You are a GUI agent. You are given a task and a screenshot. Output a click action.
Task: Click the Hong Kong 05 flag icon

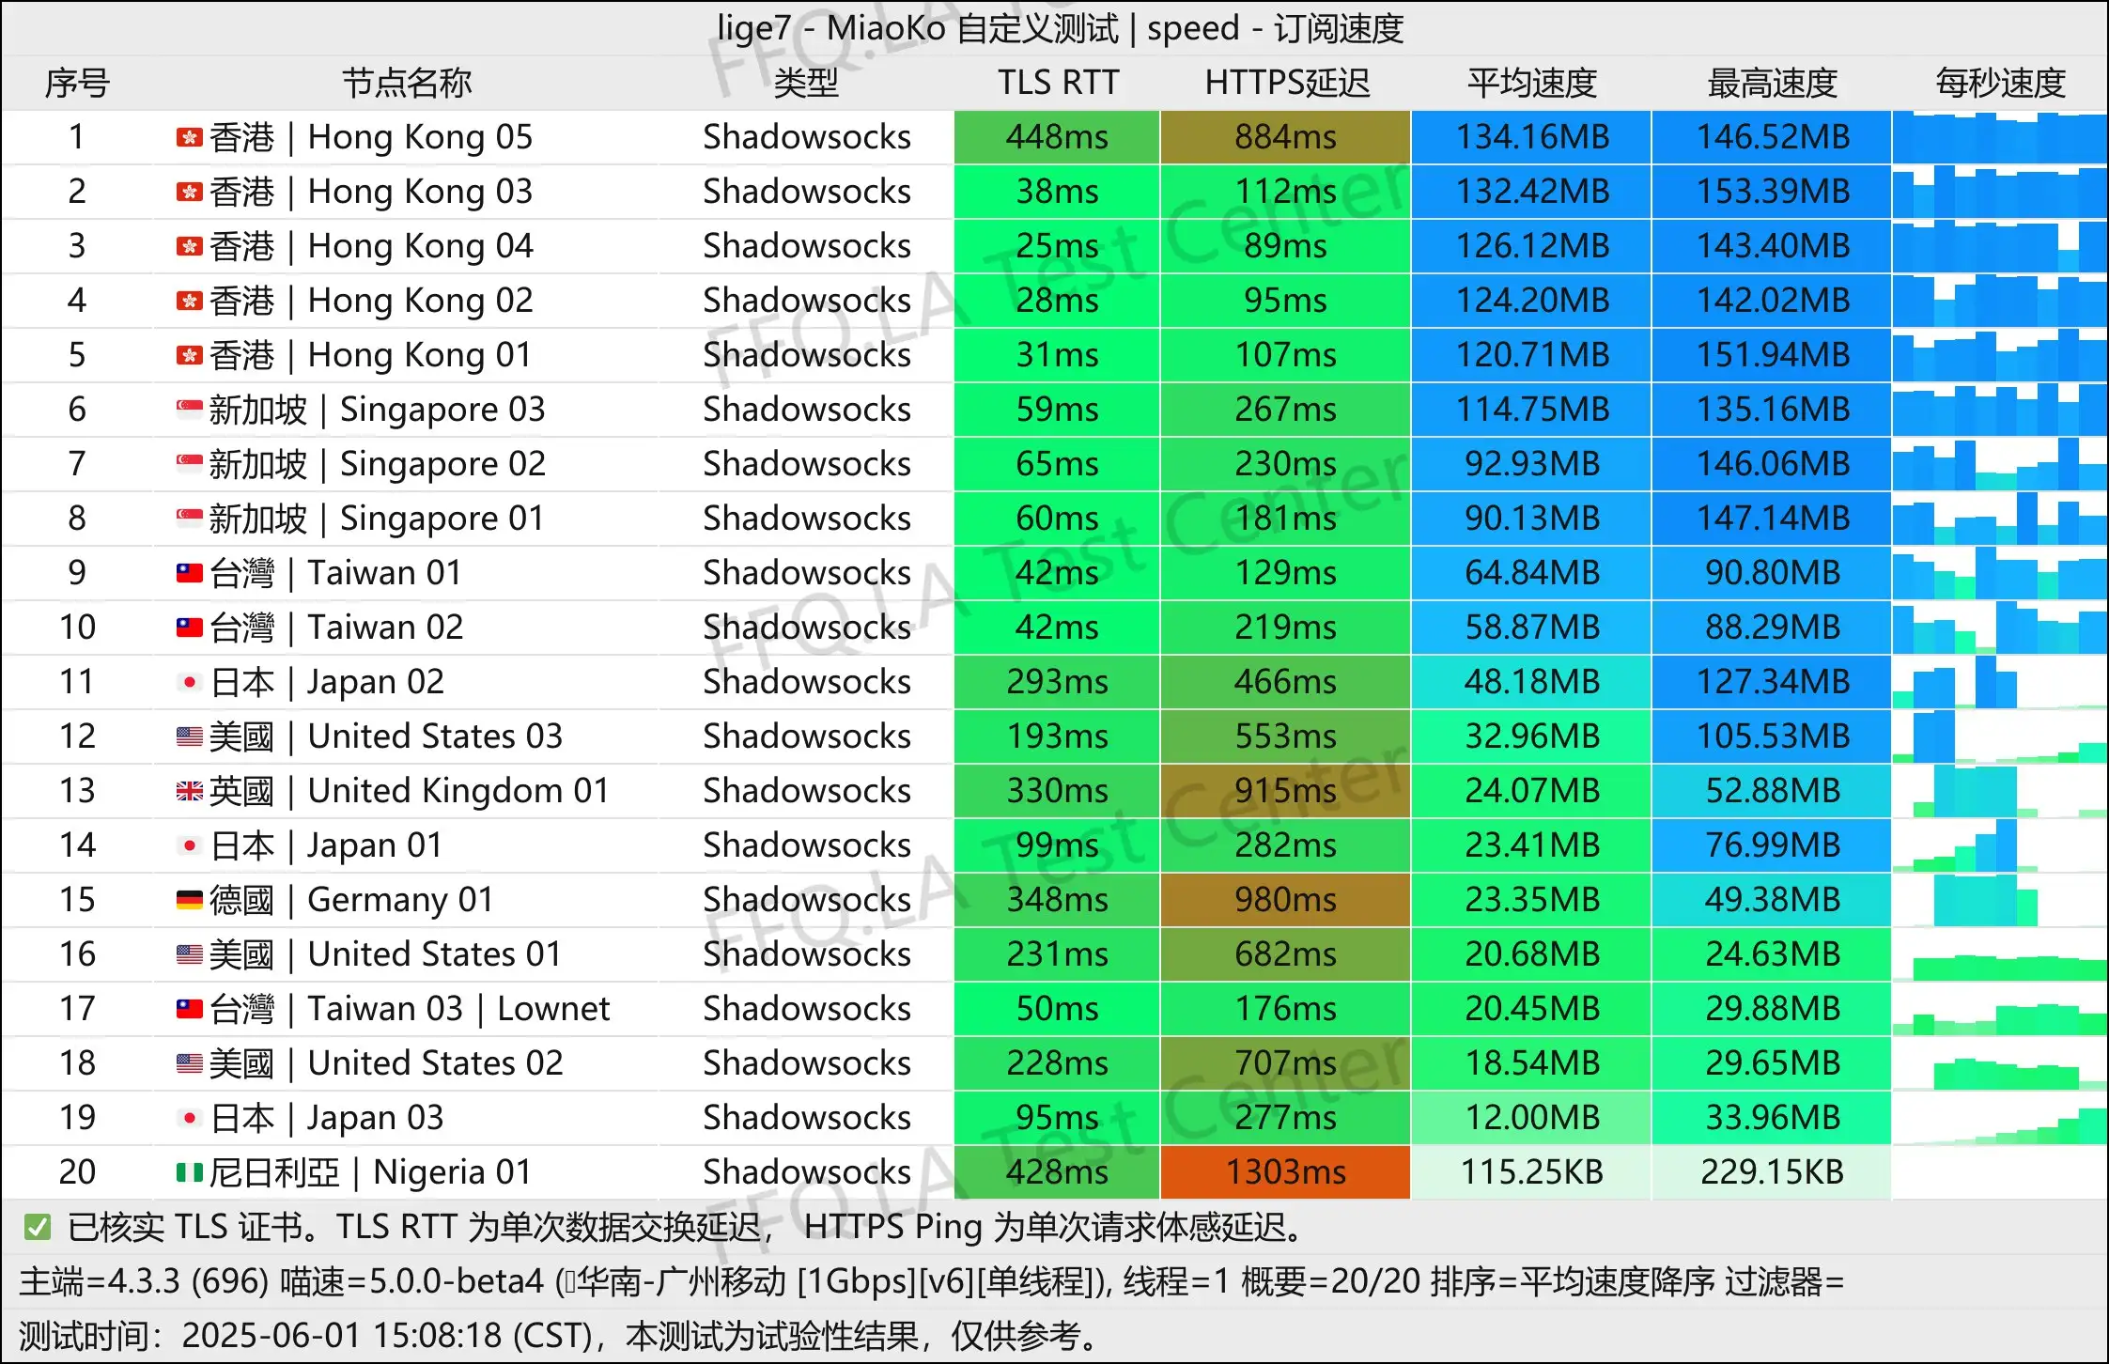point(189,138)
